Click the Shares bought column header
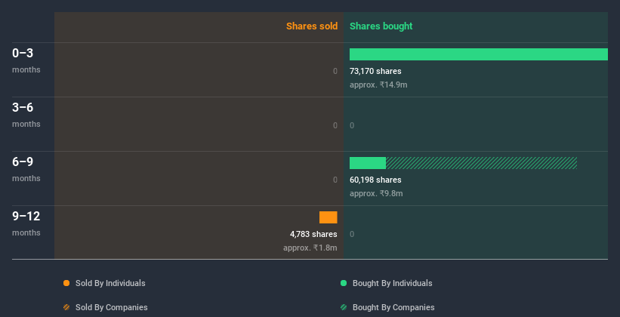 [381, 26]
